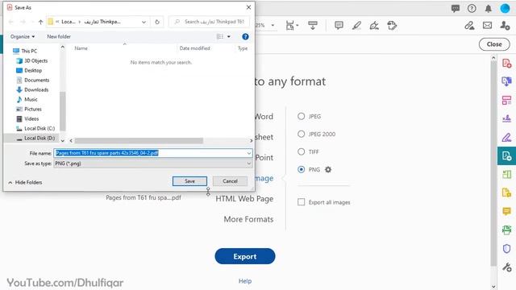Open the Export PDF tool in sidebar

(507, 155)
